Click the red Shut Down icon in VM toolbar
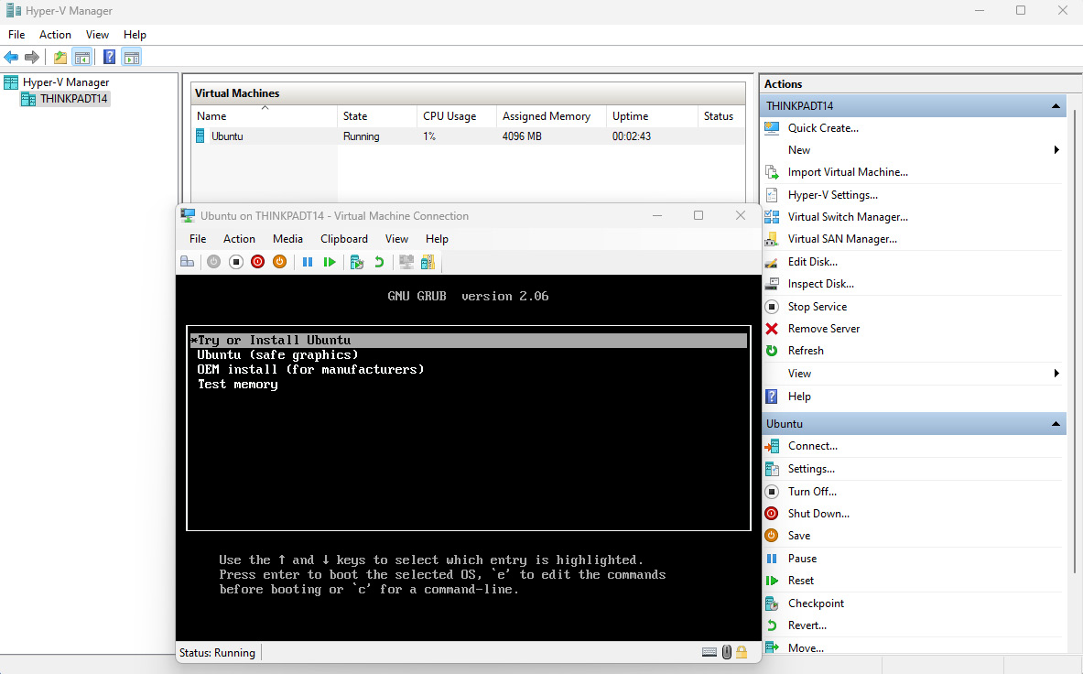1083x674 pixels. [257, 262]
